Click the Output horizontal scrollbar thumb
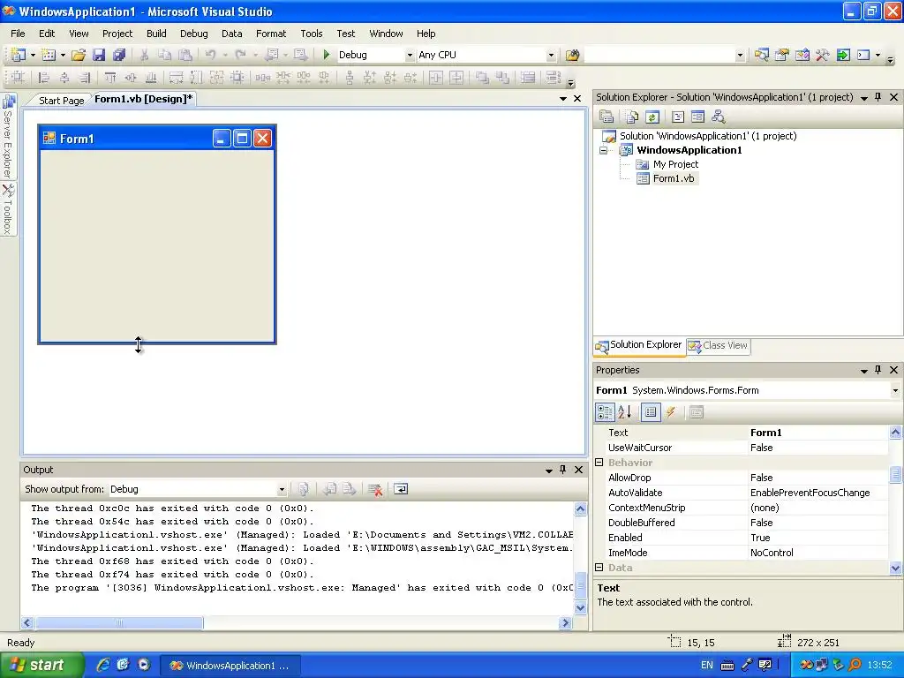This screenshot has height=678, width=904. point(119,622)
